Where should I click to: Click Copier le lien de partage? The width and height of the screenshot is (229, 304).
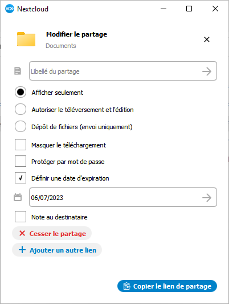[x=167, y=286]
